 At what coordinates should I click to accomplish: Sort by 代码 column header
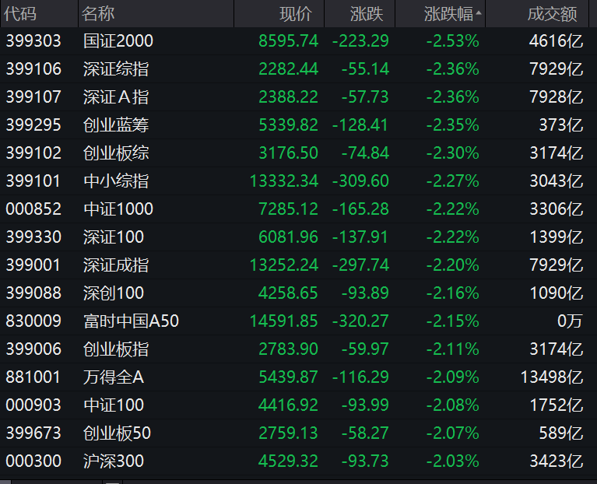tap(20, 14)
